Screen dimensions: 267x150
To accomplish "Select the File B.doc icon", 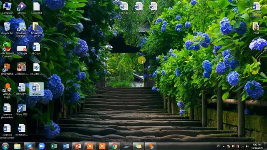I will pyautogui.click(x=139, y=8).
